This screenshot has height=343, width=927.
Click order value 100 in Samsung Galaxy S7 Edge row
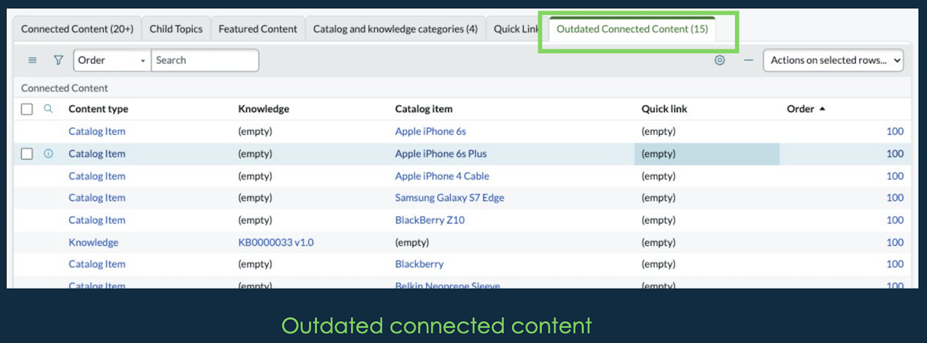pyautogui.click(x=895, y=198)
